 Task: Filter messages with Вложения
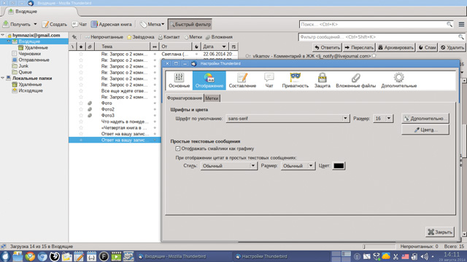219,37
